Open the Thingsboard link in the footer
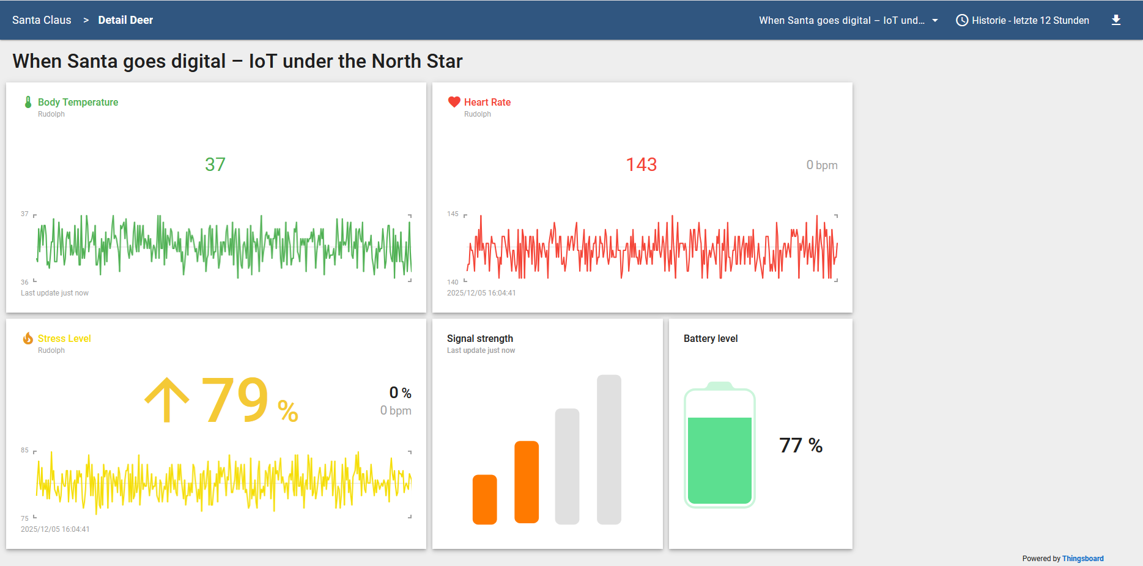The width and height of the screenshot is (1143, 566). tap(1082, 558)
